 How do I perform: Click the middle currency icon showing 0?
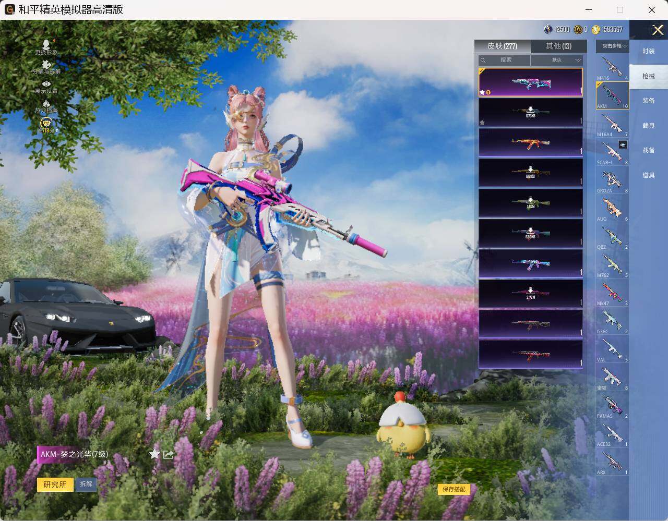(x=578, y=29)
